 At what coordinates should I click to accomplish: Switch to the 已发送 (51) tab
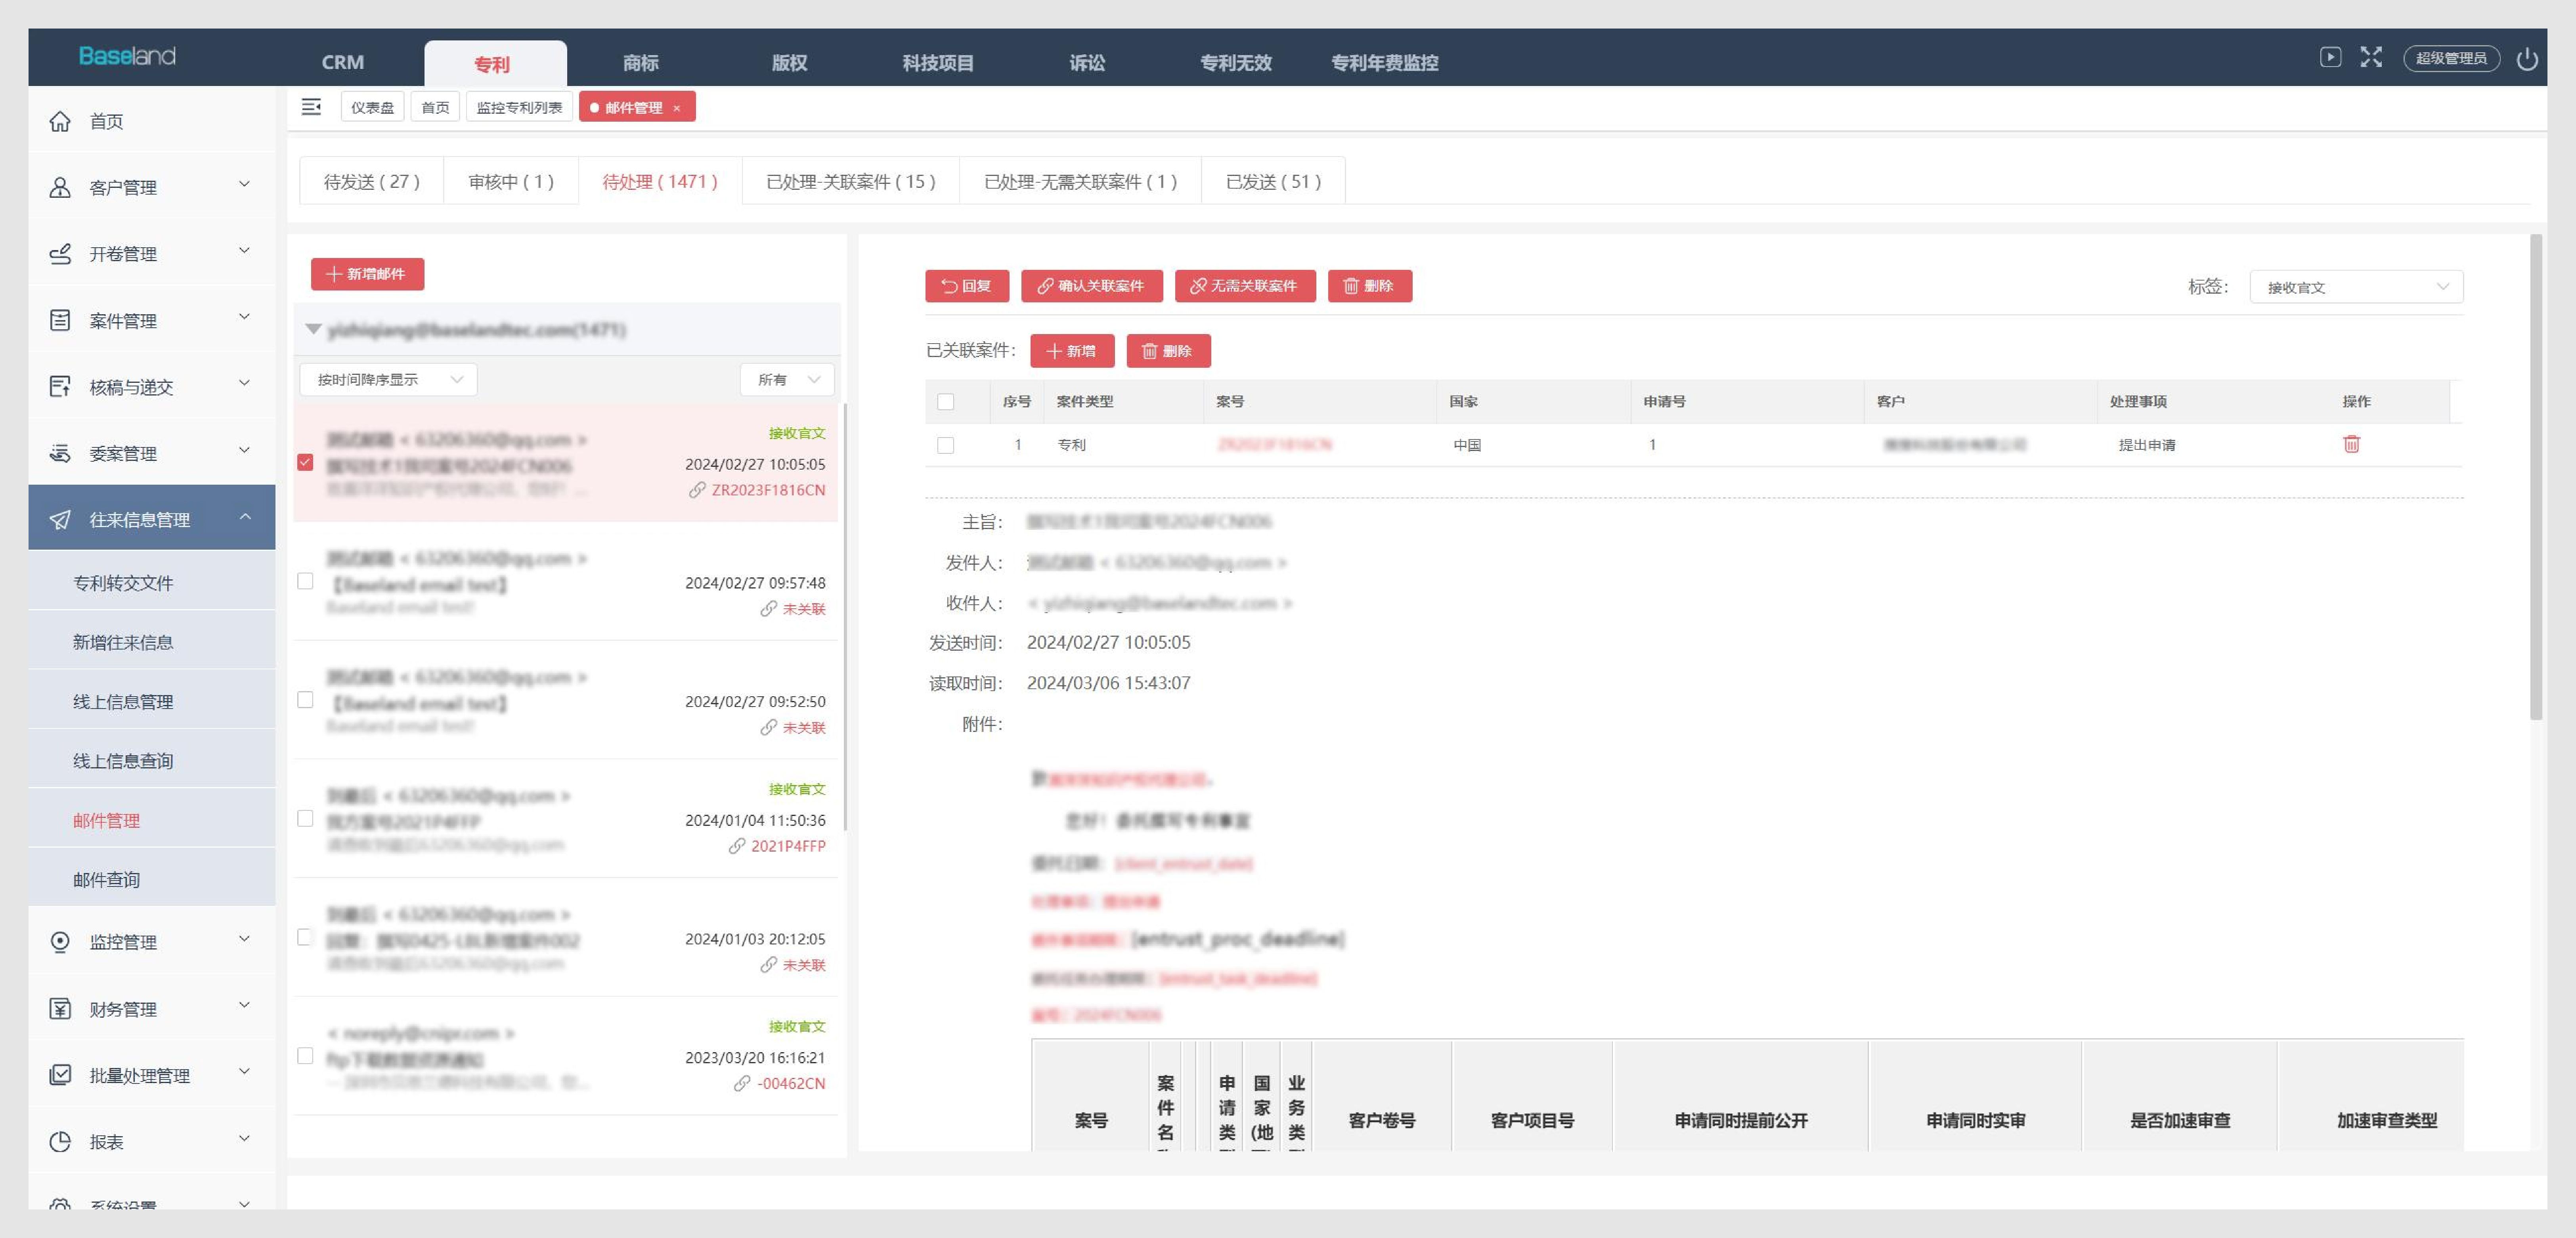coord(1273,181)
